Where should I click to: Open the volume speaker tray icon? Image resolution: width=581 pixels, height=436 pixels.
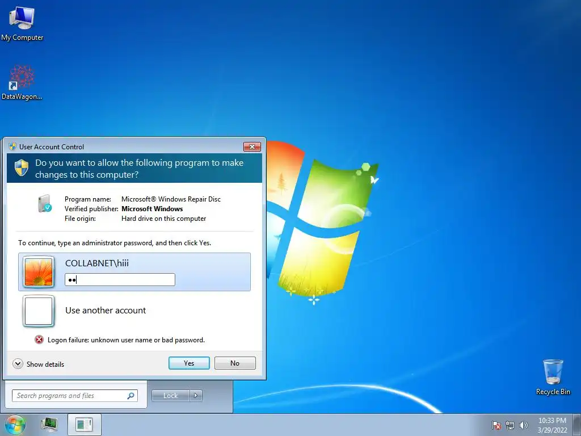click(523, 425)
